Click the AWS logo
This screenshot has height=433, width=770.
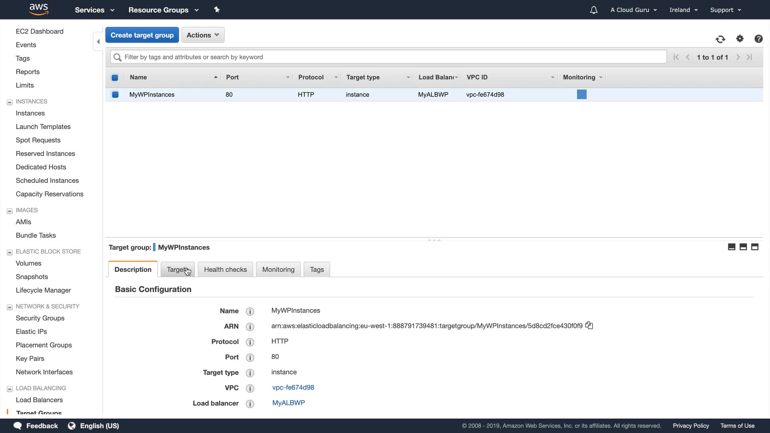[38, 9]
